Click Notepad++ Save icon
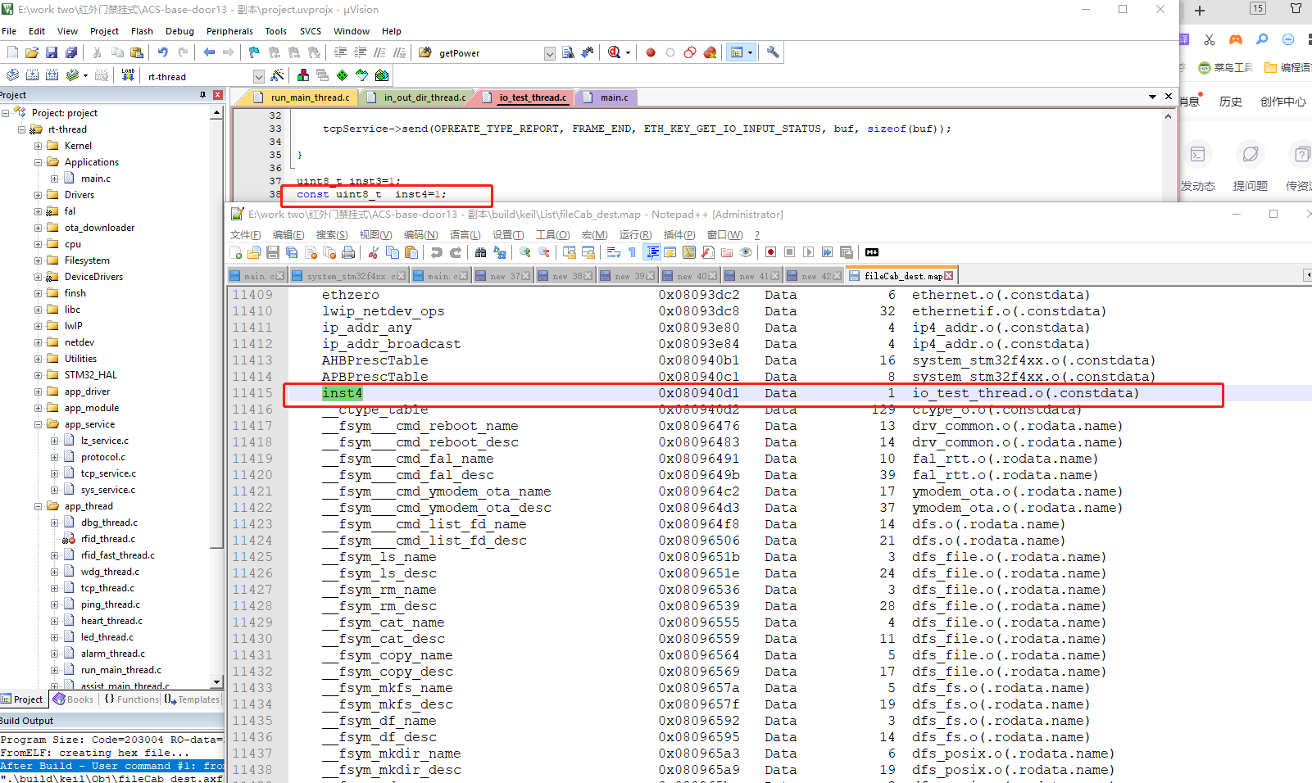 pyautogui.click(x=273, y=252)
